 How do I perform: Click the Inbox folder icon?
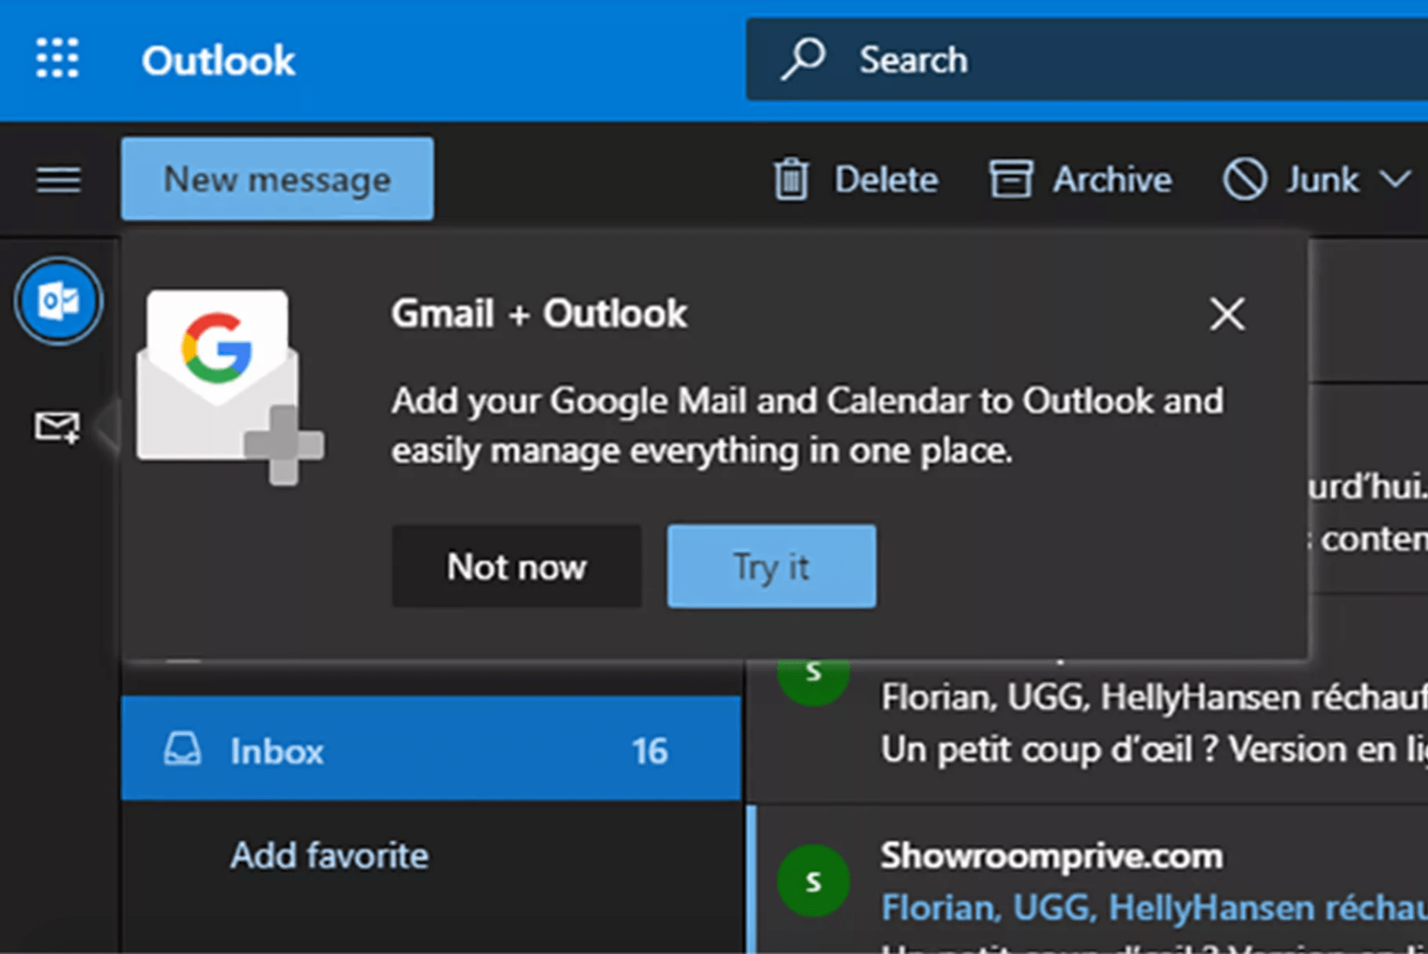[x=182, y=751]
